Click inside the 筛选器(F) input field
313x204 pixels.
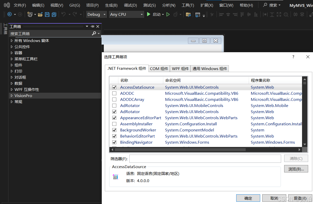pyautogui.click(x=205, y=159)
